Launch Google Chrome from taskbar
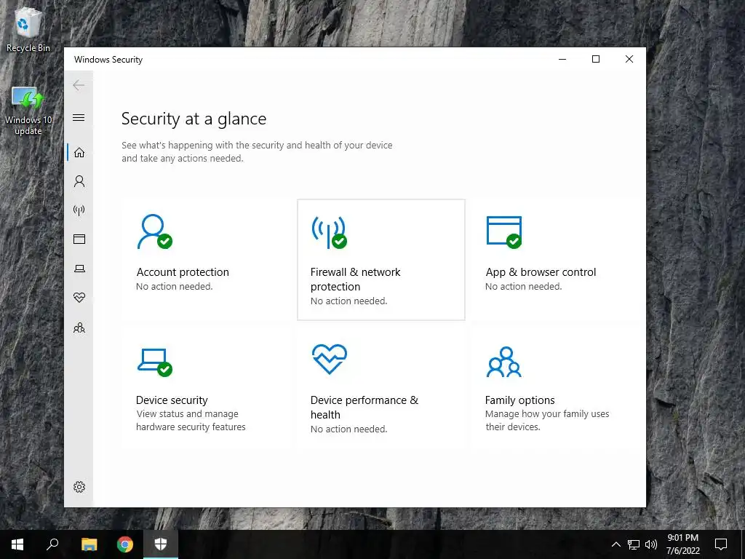 pyautogui.click(x=125, y=544)
